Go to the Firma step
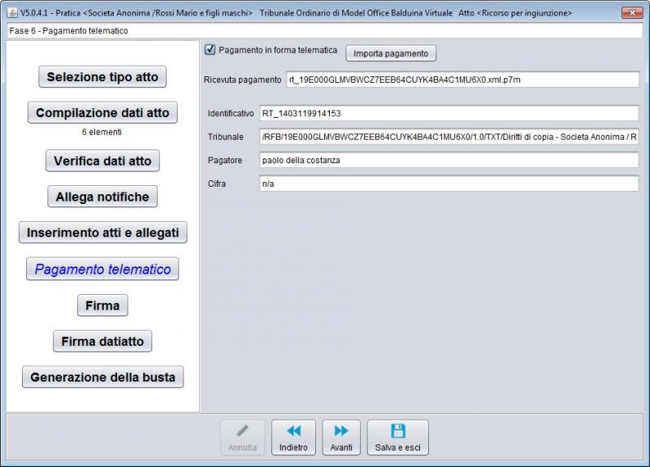Image resolution: width=650 pixels, height=467 pixels. pos(102,305)
